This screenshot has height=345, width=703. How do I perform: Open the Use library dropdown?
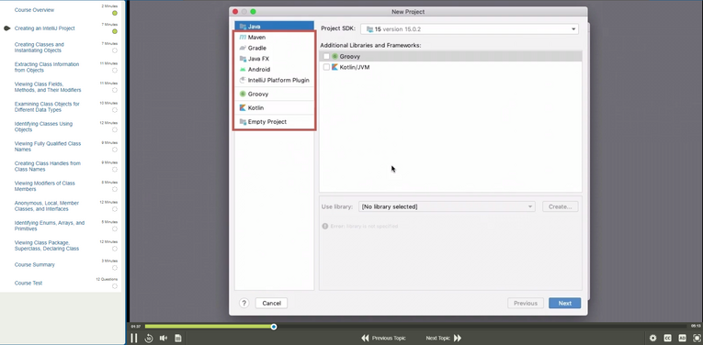(447, 206)
